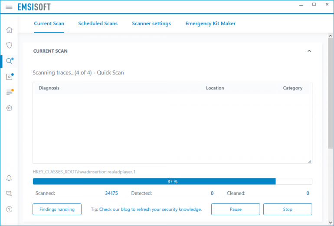
Task: Stop the running scan
Action: click(x=288, y=209)
